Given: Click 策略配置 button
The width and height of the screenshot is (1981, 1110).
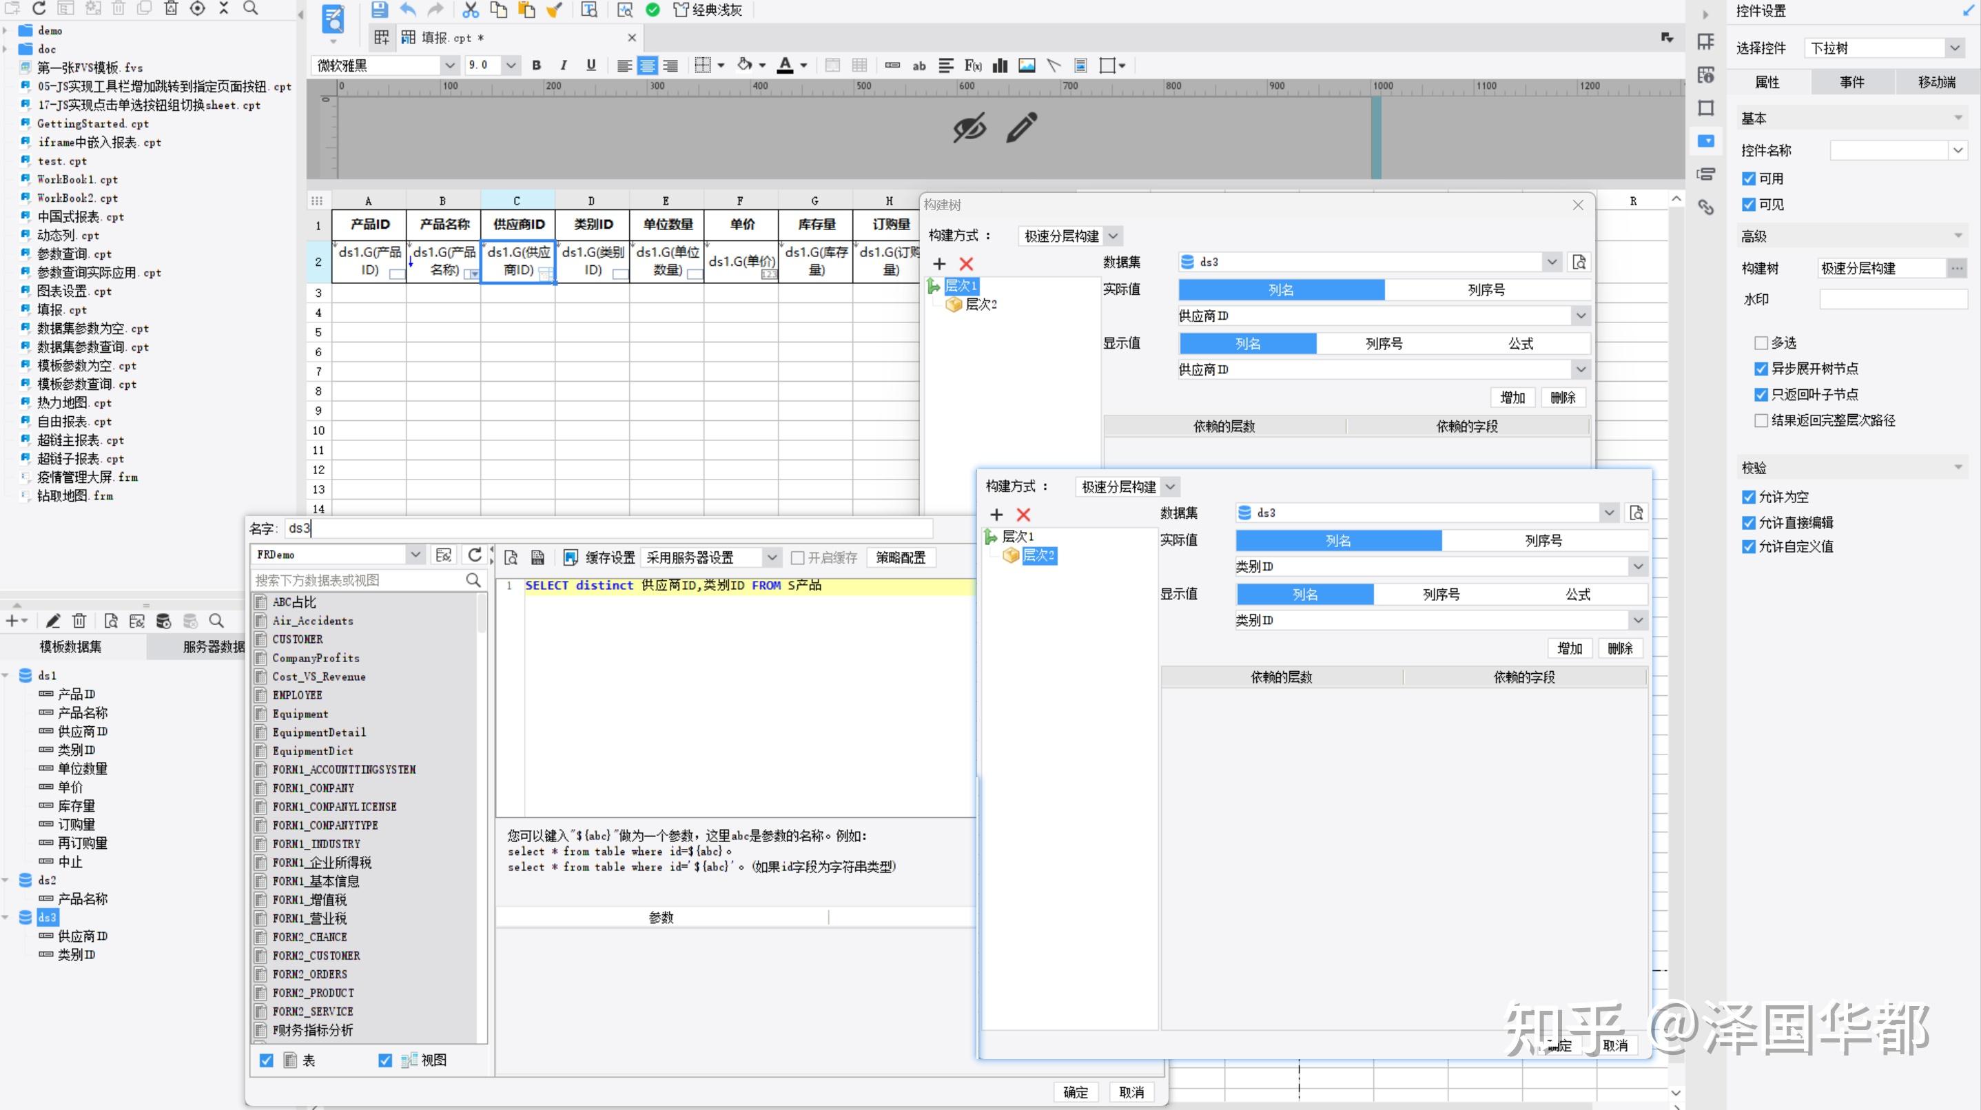Looking at the screenshot, I should 901,557.
